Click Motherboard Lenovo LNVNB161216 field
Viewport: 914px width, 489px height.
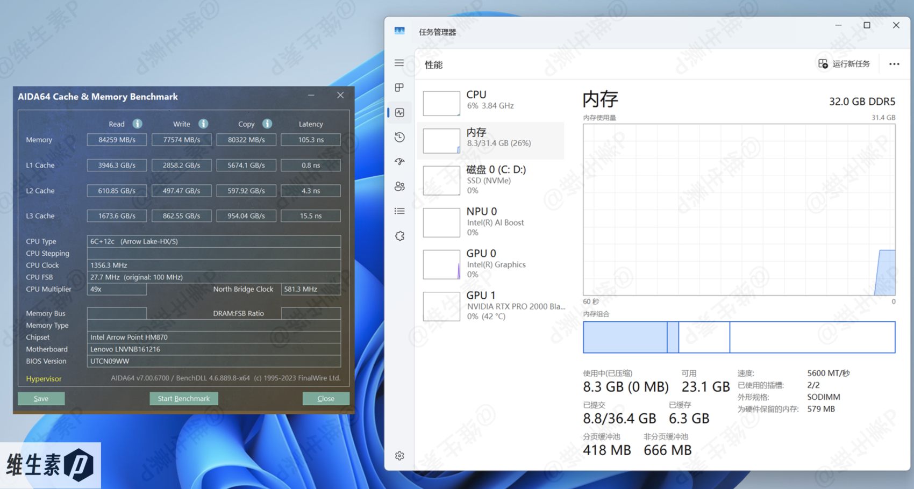[x=214, y=349]
